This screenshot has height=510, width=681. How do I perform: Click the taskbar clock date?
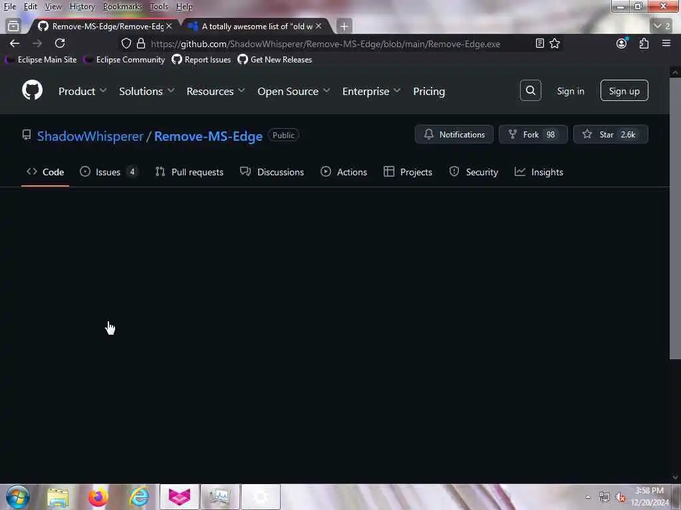coord(650,497)
